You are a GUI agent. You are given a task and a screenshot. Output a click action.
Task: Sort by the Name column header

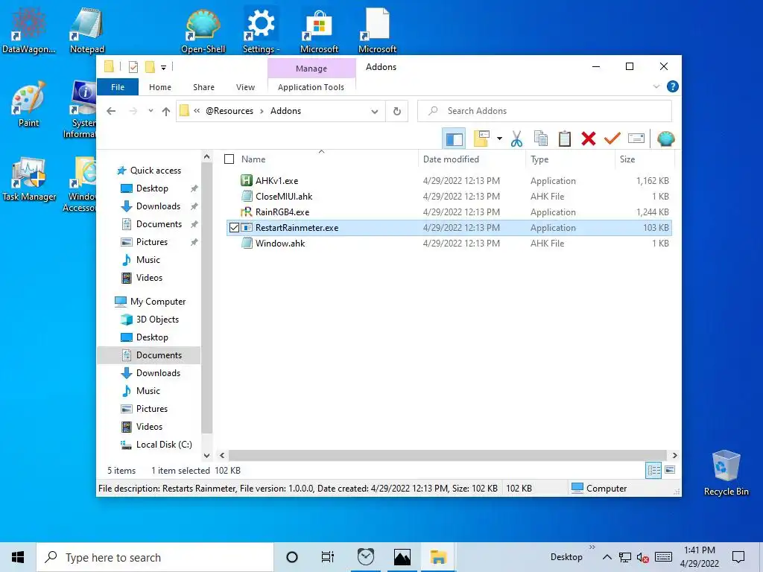click(x=320, y=159)
